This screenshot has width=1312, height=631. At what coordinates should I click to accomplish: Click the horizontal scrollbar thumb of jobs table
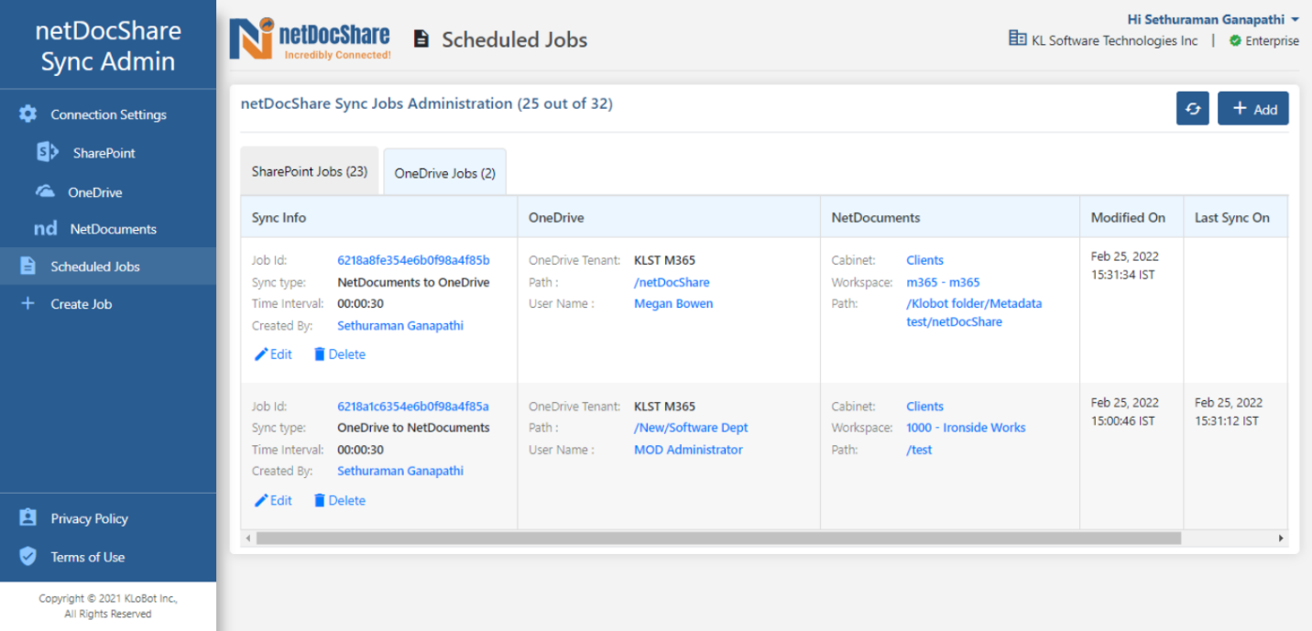[x=718, y=538]
